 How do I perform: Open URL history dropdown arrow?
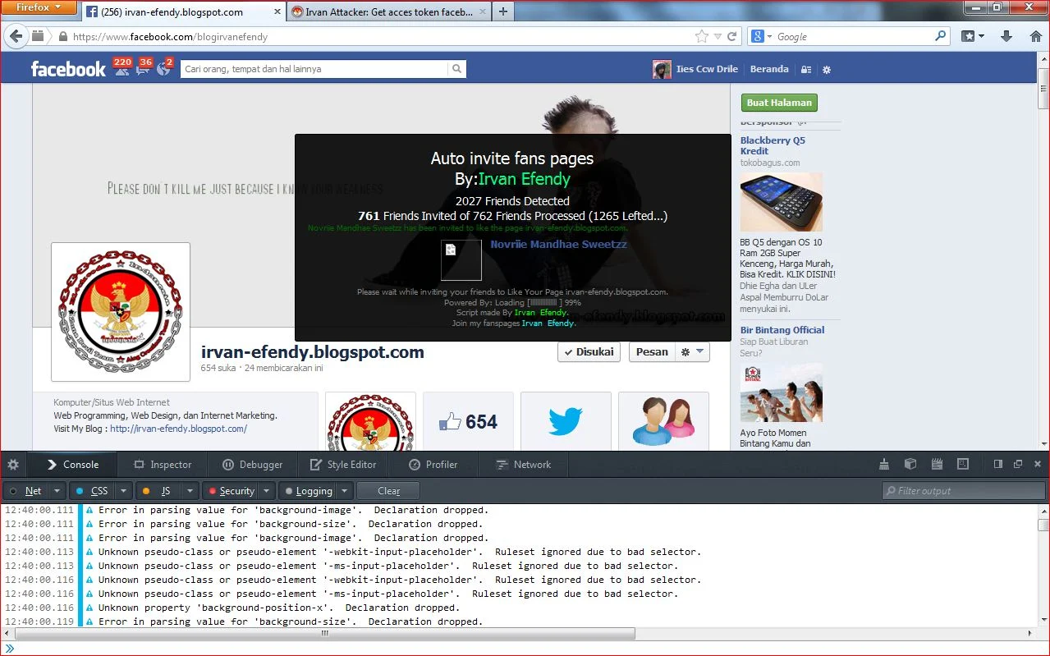[718, 36]
